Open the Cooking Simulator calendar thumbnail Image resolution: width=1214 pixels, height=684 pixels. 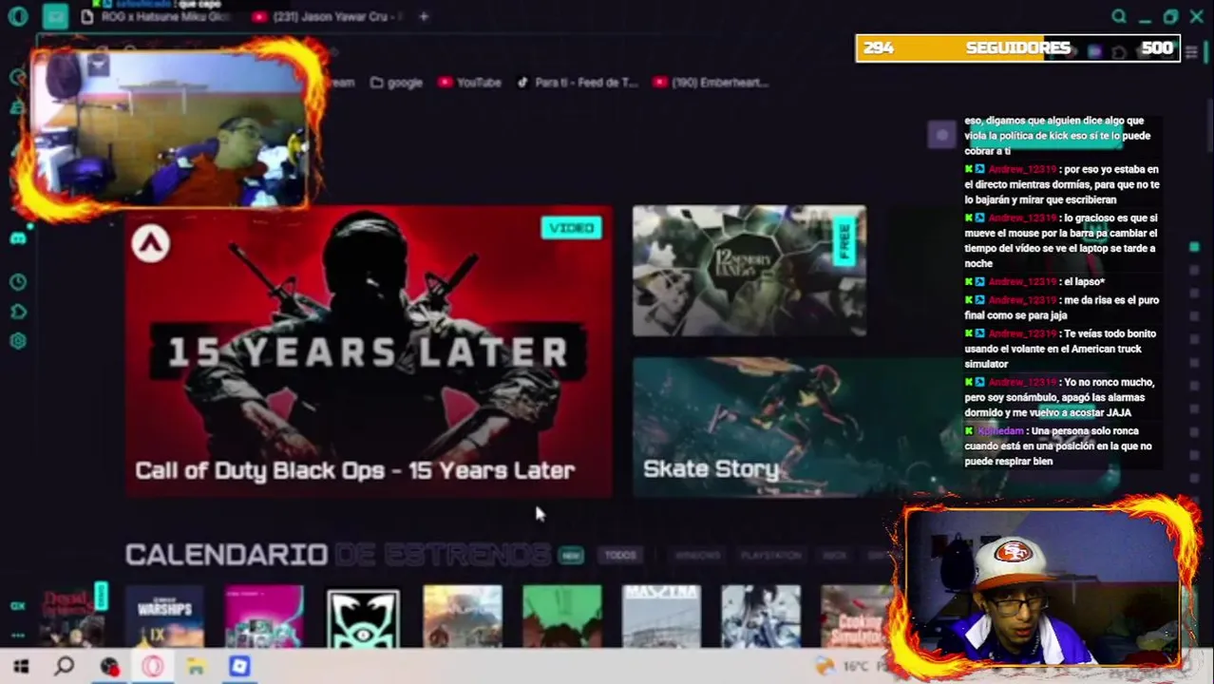coord(857,617)
